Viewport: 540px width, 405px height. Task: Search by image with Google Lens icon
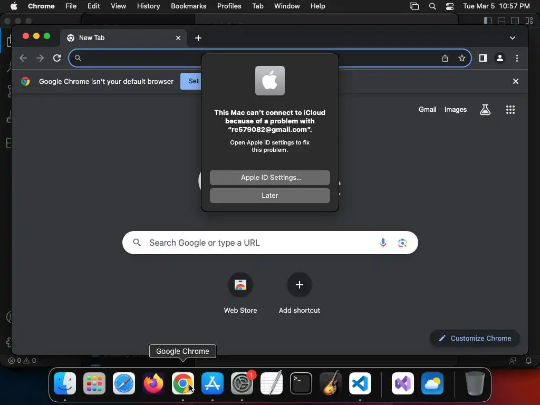point(402,243)
